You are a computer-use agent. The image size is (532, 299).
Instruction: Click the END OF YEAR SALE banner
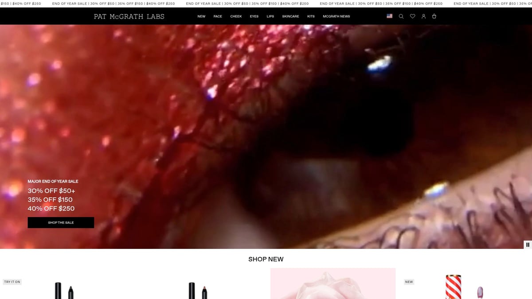[x=266, y=4]
